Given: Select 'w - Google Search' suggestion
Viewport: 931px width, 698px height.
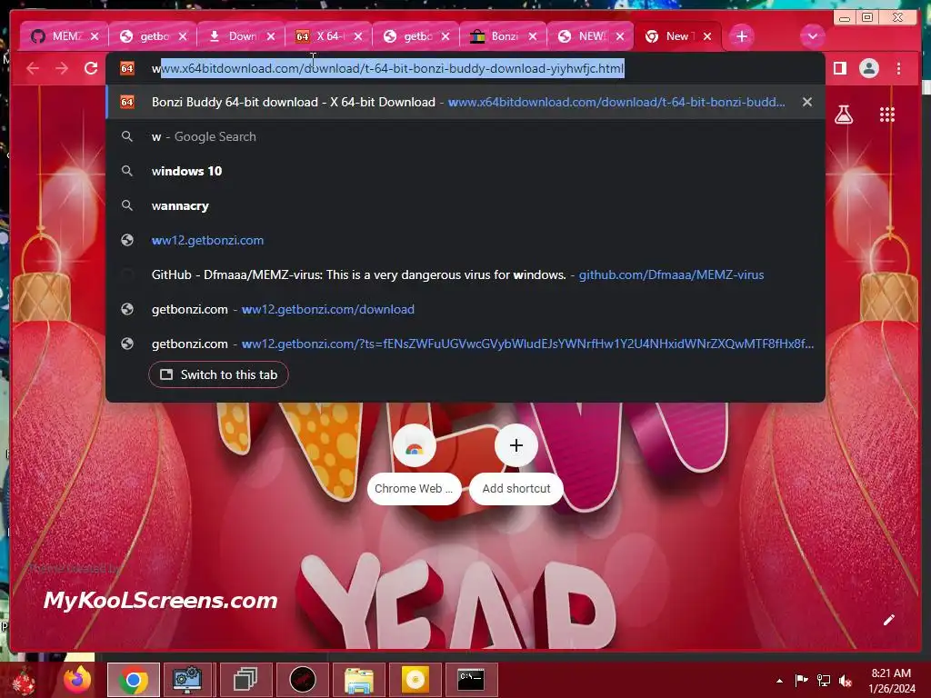Looking at the screenshot, I should point(465,136).
